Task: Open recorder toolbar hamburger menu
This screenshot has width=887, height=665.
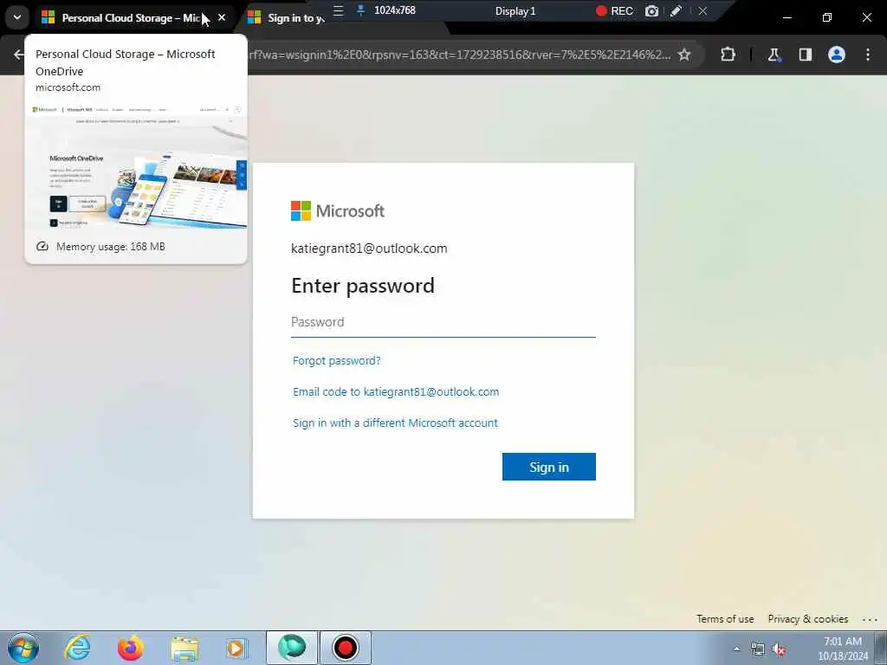Action: [x=339, y=10]
